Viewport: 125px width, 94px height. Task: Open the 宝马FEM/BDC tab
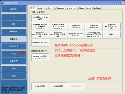pyautogui.click(x=59, y=8)
